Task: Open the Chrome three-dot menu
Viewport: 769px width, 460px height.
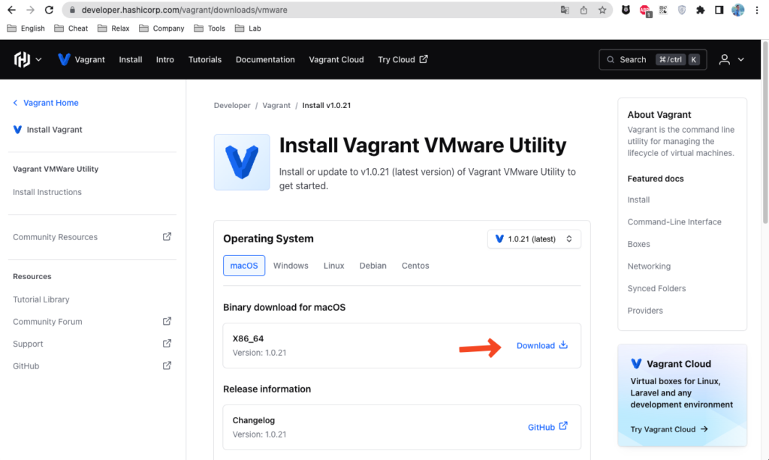Action: click(757, 10)
